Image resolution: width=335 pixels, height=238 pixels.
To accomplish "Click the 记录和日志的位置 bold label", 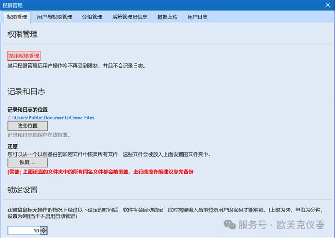I will (27, 110).
